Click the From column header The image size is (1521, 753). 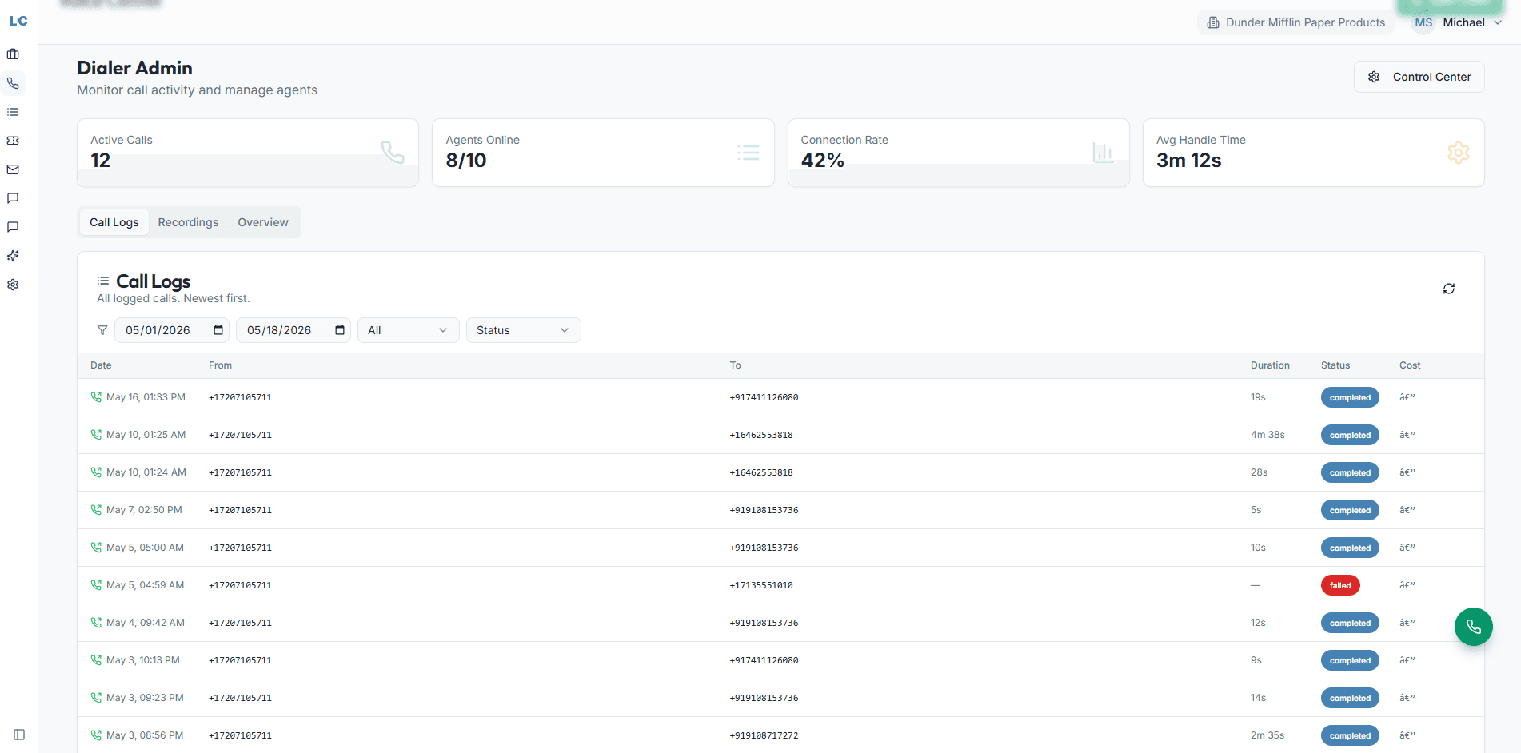tap(220, 365)
